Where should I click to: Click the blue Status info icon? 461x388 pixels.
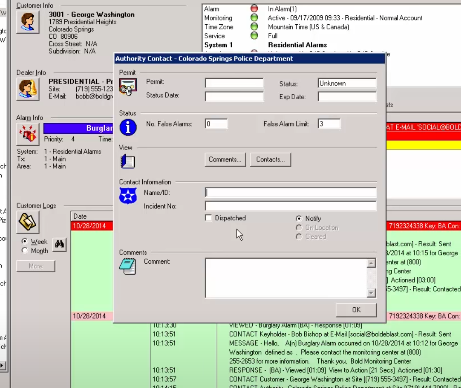click(x=128, y=128)
